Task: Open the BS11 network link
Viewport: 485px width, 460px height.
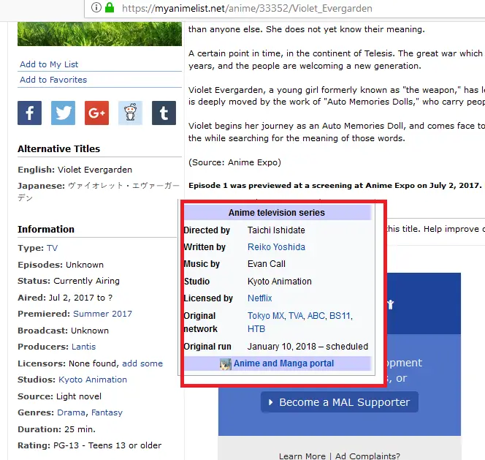Action: click(x=340, y=316)
